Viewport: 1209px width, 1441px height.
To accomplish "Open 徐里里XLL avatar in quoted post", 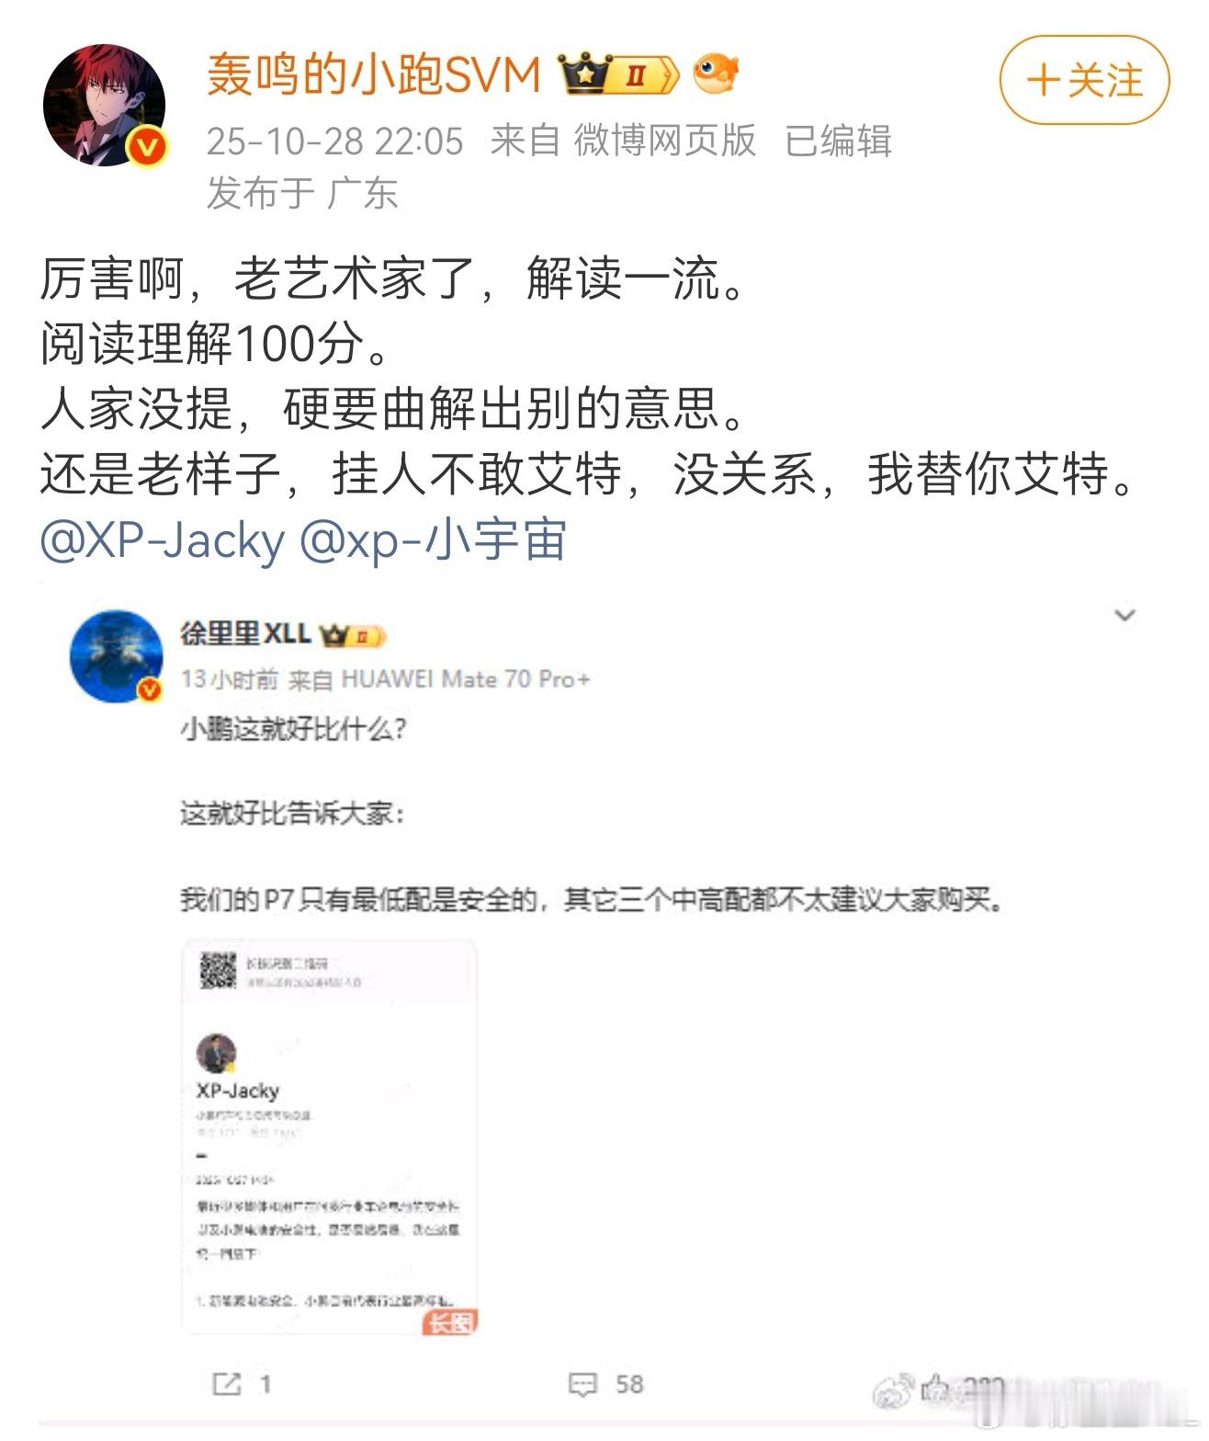I will (x=117, y=656).
